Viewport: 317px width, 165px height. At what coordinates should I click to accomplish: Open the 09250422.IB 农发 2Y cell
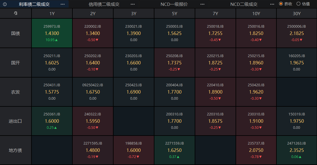(x=93, y=92)
